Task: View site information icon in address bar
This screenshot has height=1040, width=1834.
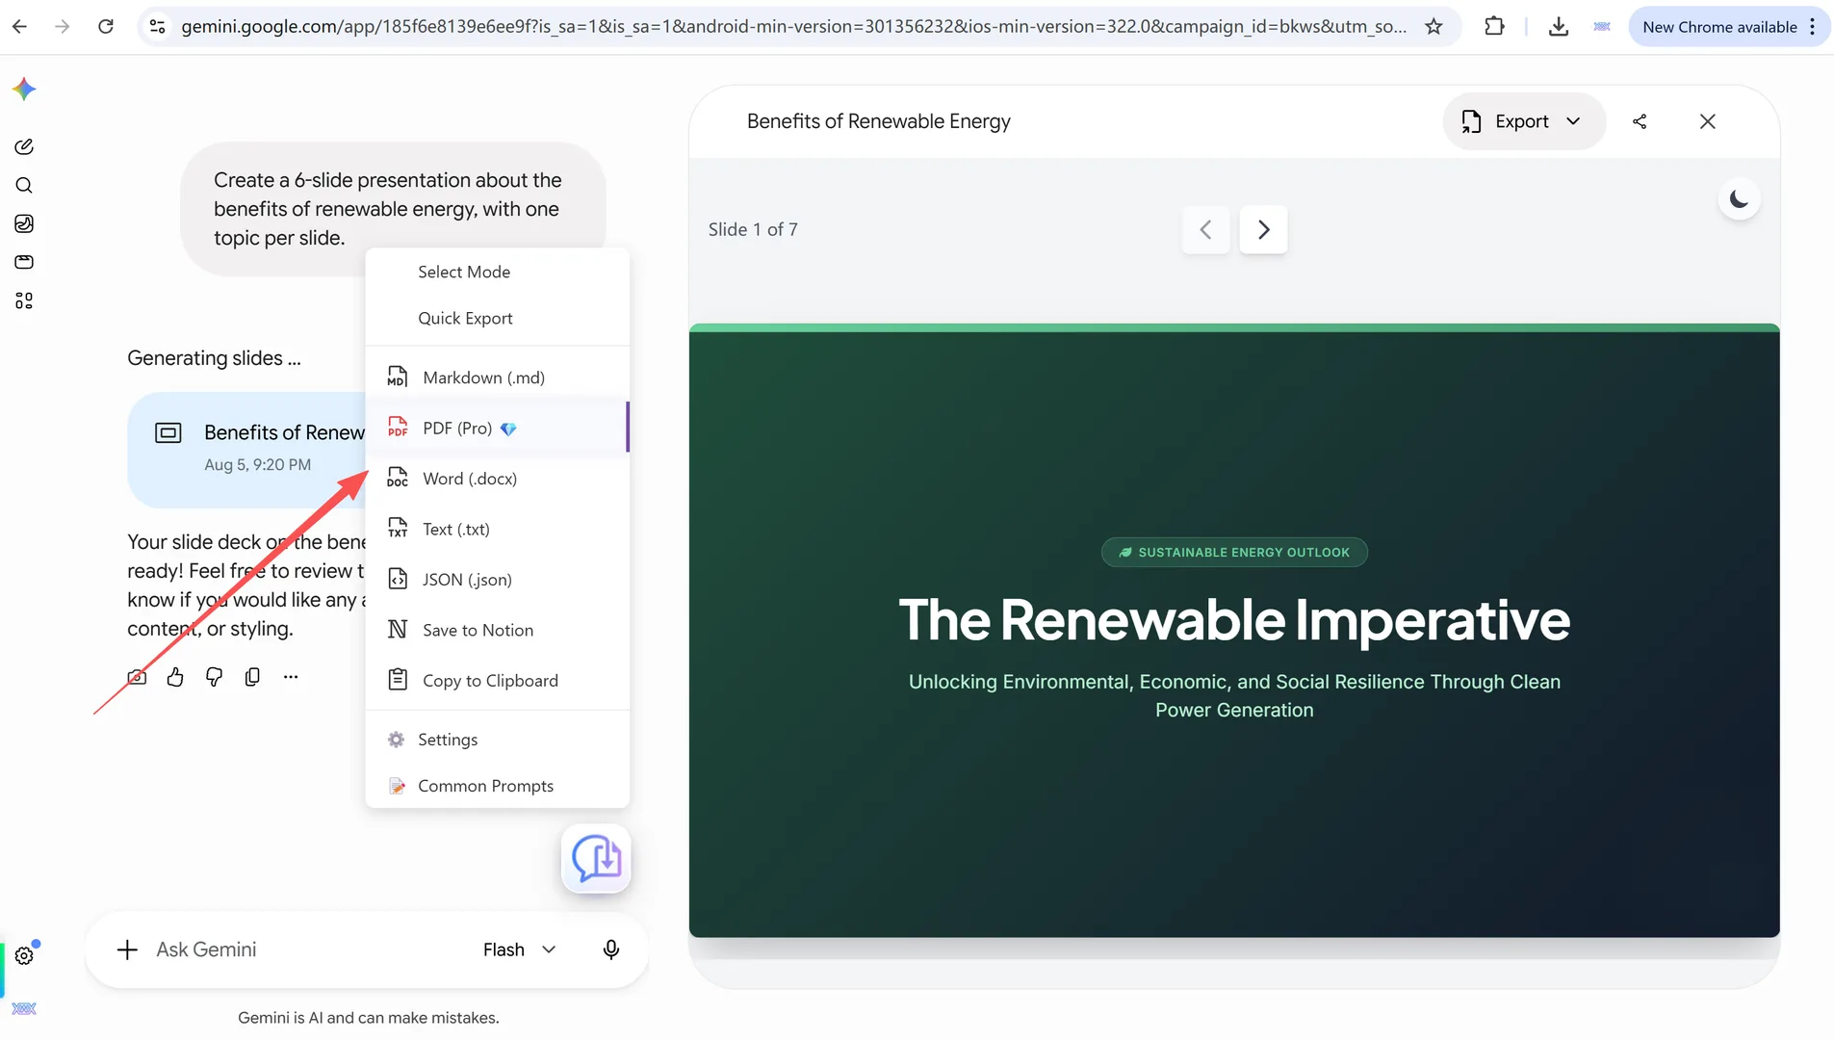Action: pos(157,27)
